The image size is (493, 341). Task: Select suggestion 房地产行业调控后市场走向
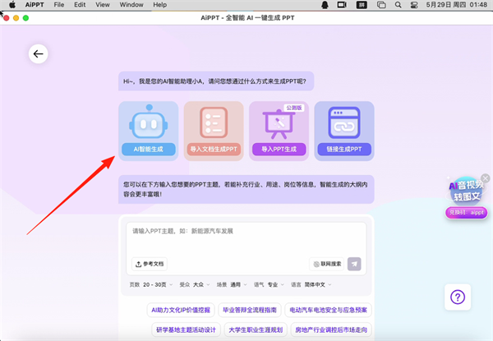point(331,329)
